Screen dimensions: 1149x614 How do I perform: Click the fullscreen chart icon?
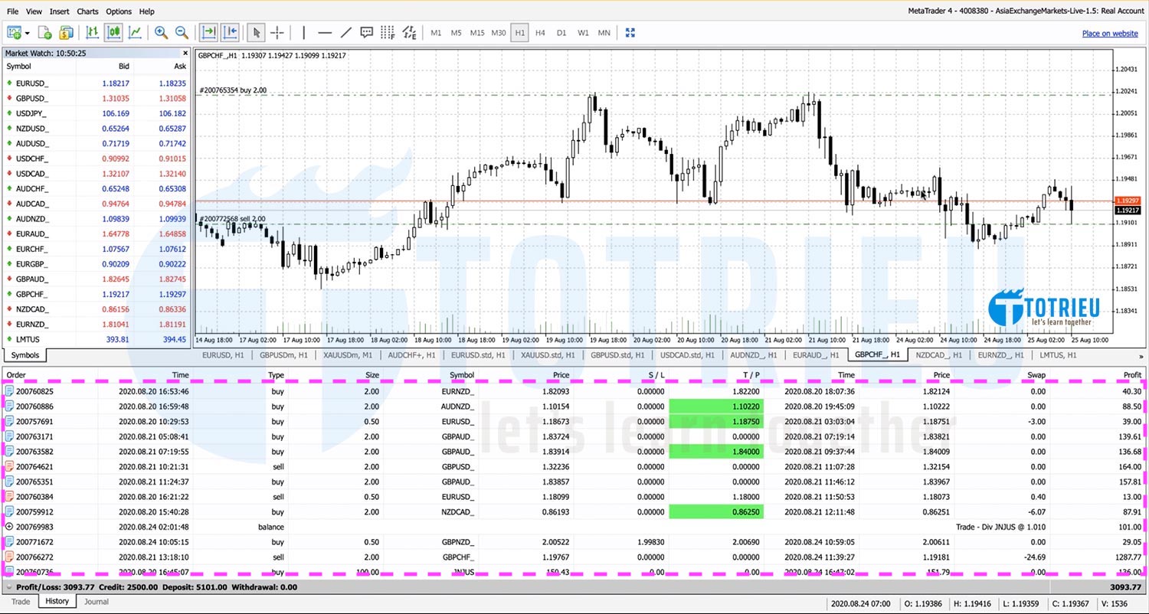(x=630, y=32)
